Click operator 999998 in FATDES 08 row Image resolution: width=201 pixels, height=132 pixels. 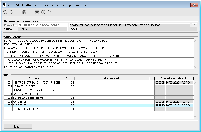pos(160,105)
